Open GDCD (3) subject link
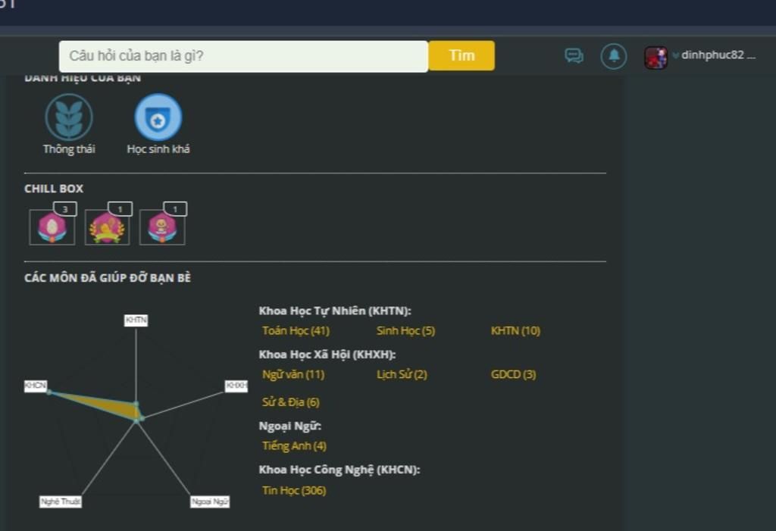The width and height of the screenshot is (776, 531). coord(513,375)
